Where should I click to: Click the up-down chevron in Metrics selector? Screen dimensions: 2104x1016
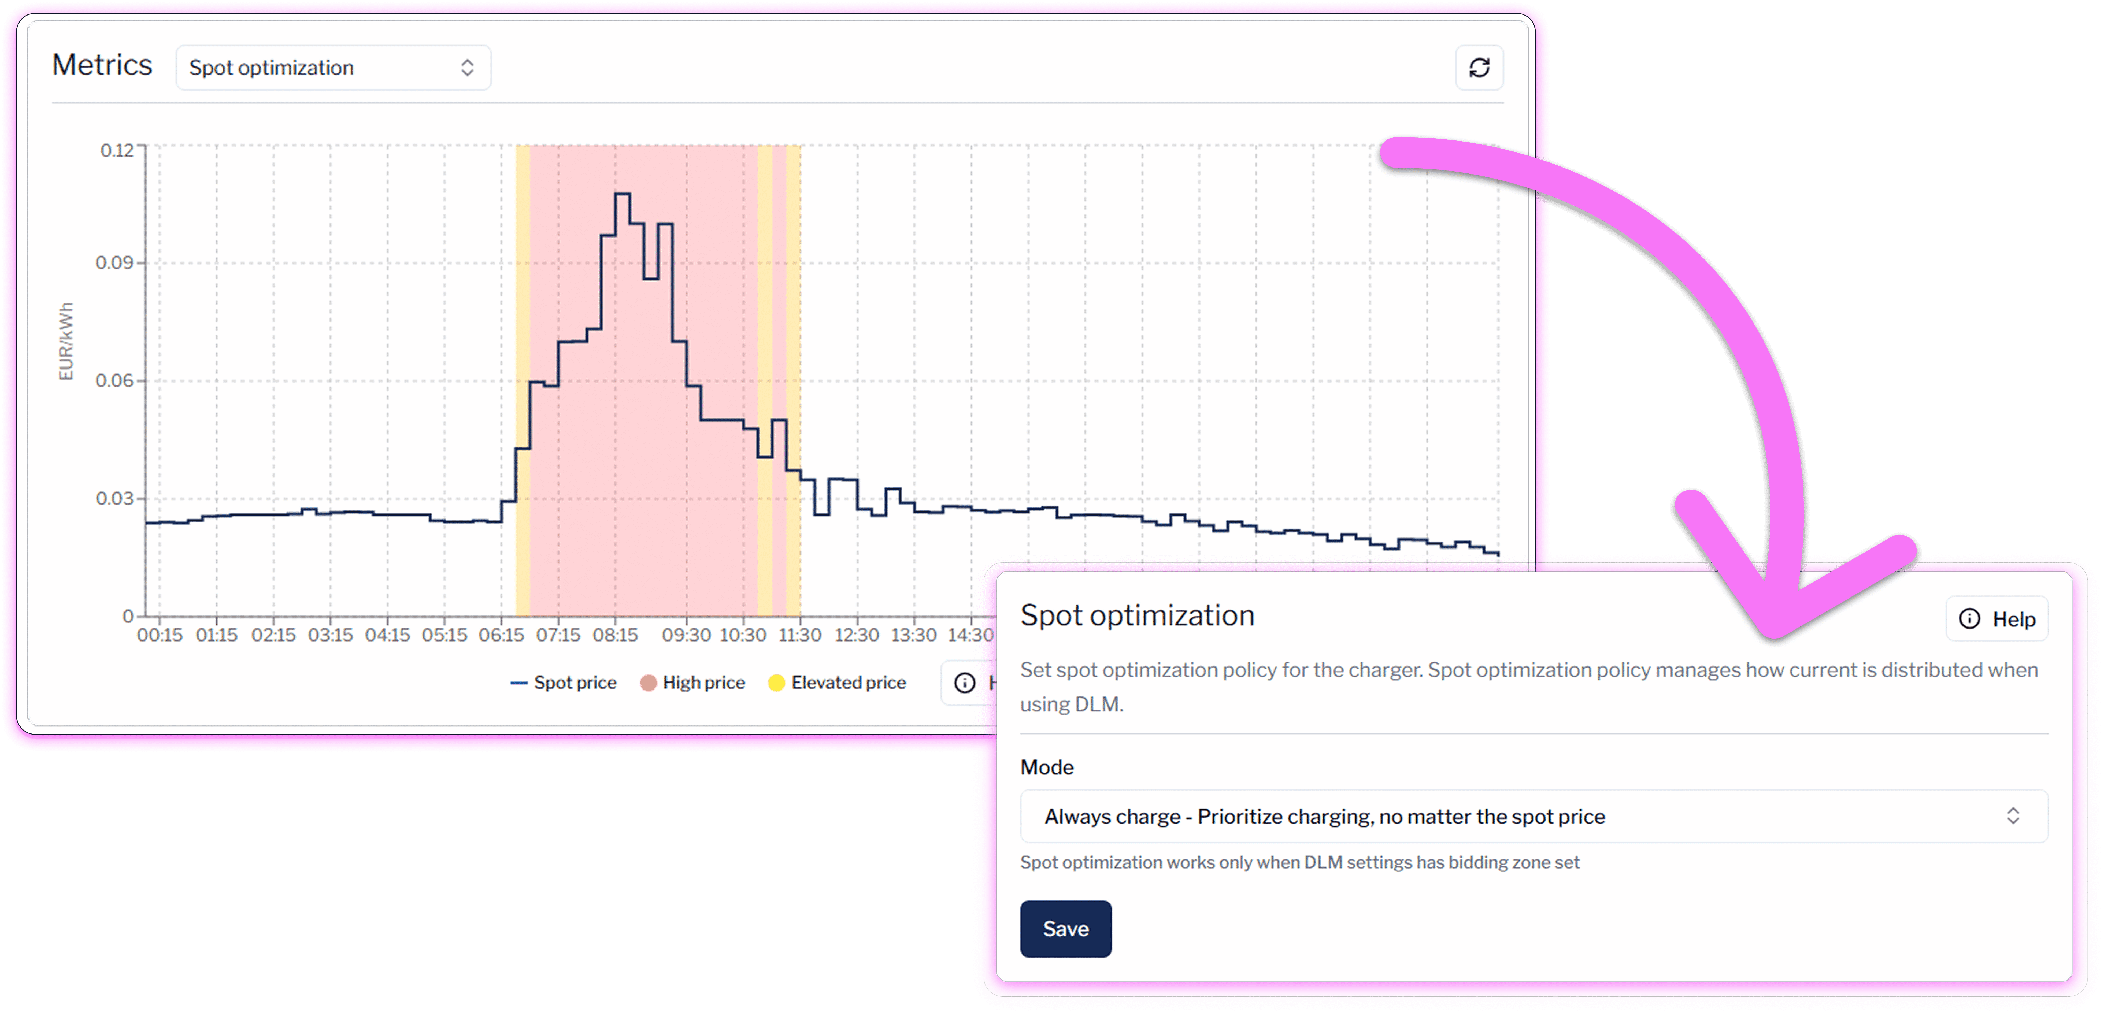(x=467, y=68)
